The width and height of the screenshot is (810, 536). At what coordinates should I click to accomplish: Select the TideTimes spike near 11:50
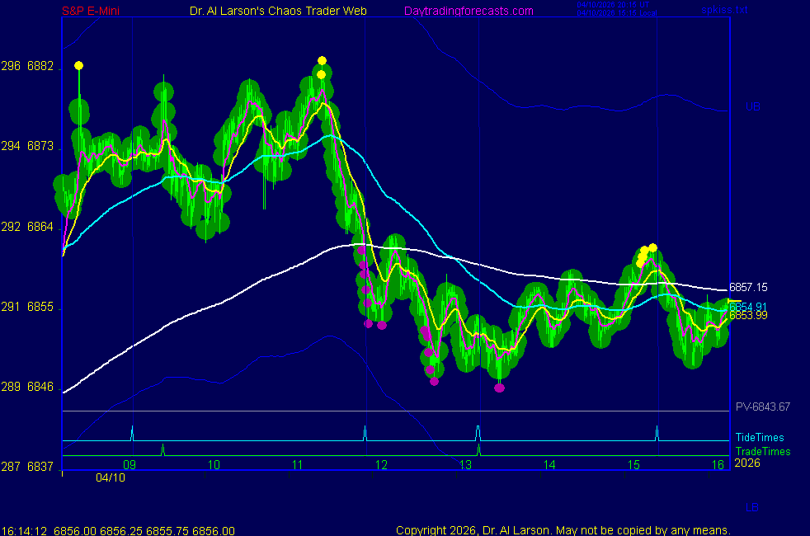point(365,432)
